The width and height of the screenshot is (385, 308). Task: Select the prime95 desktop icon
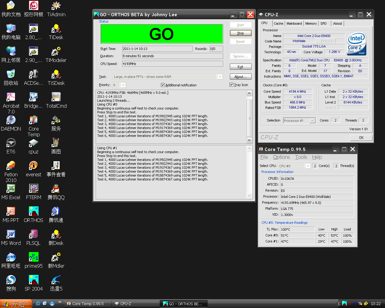click(x=33, y=260)
